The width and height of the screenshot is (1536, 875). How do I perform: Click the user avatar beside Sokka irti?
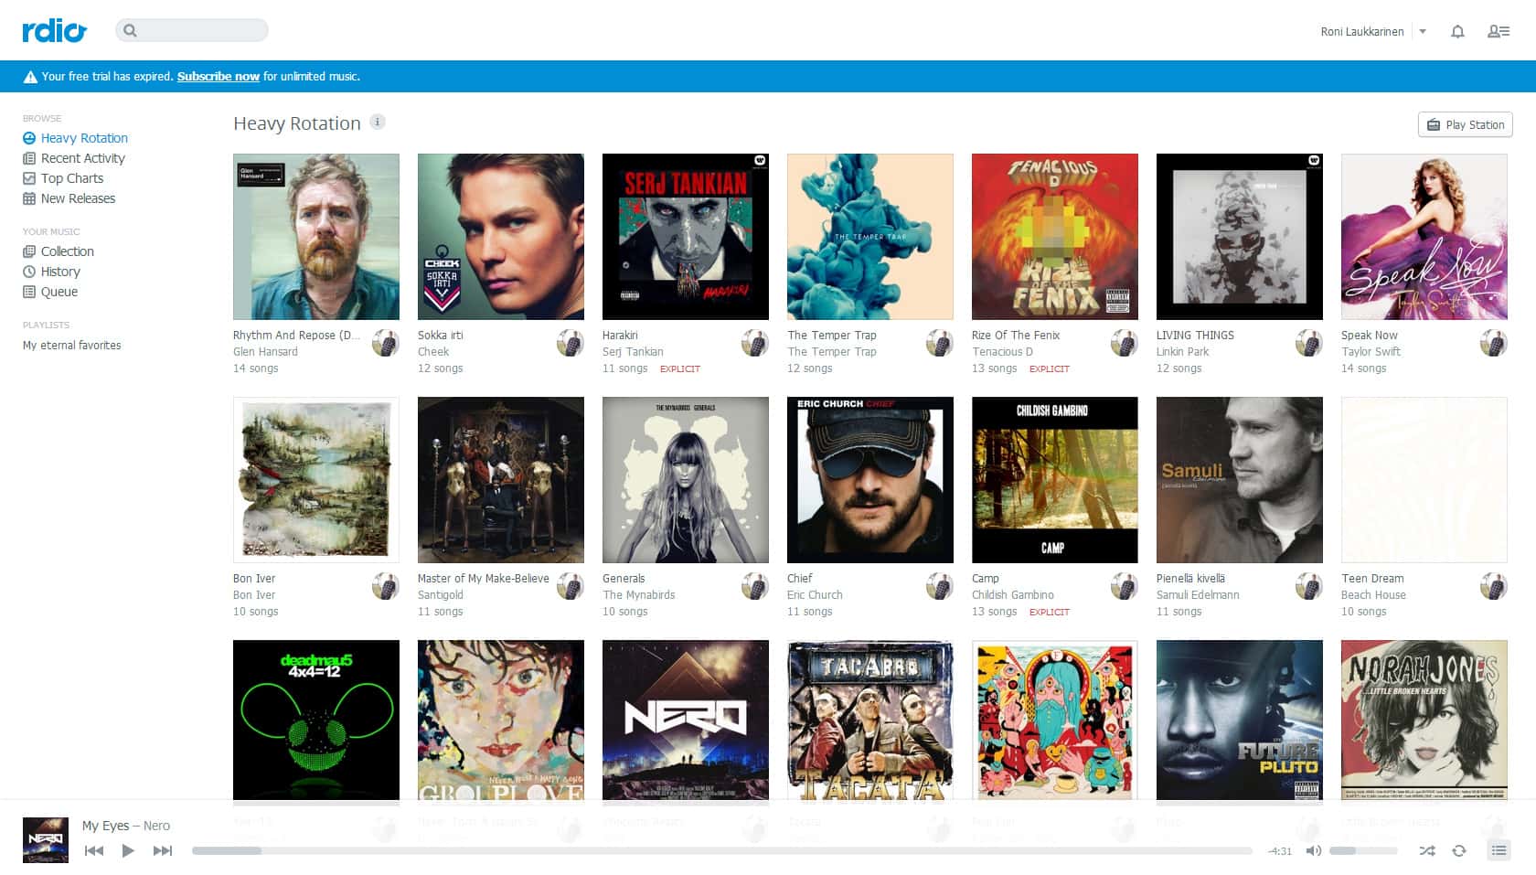point(571,343)
